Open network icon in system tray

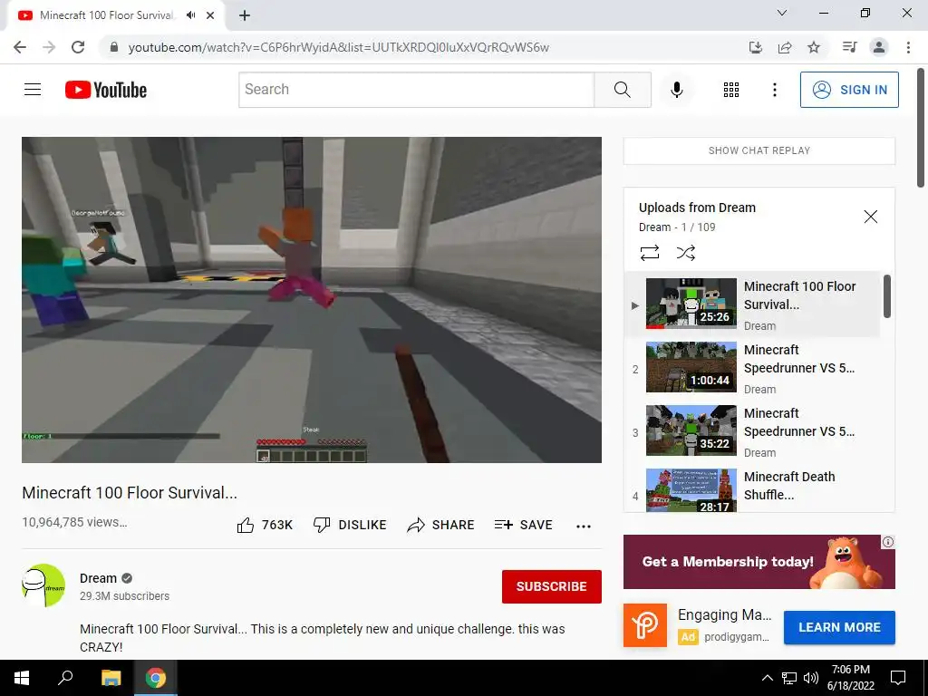[789, 678]
